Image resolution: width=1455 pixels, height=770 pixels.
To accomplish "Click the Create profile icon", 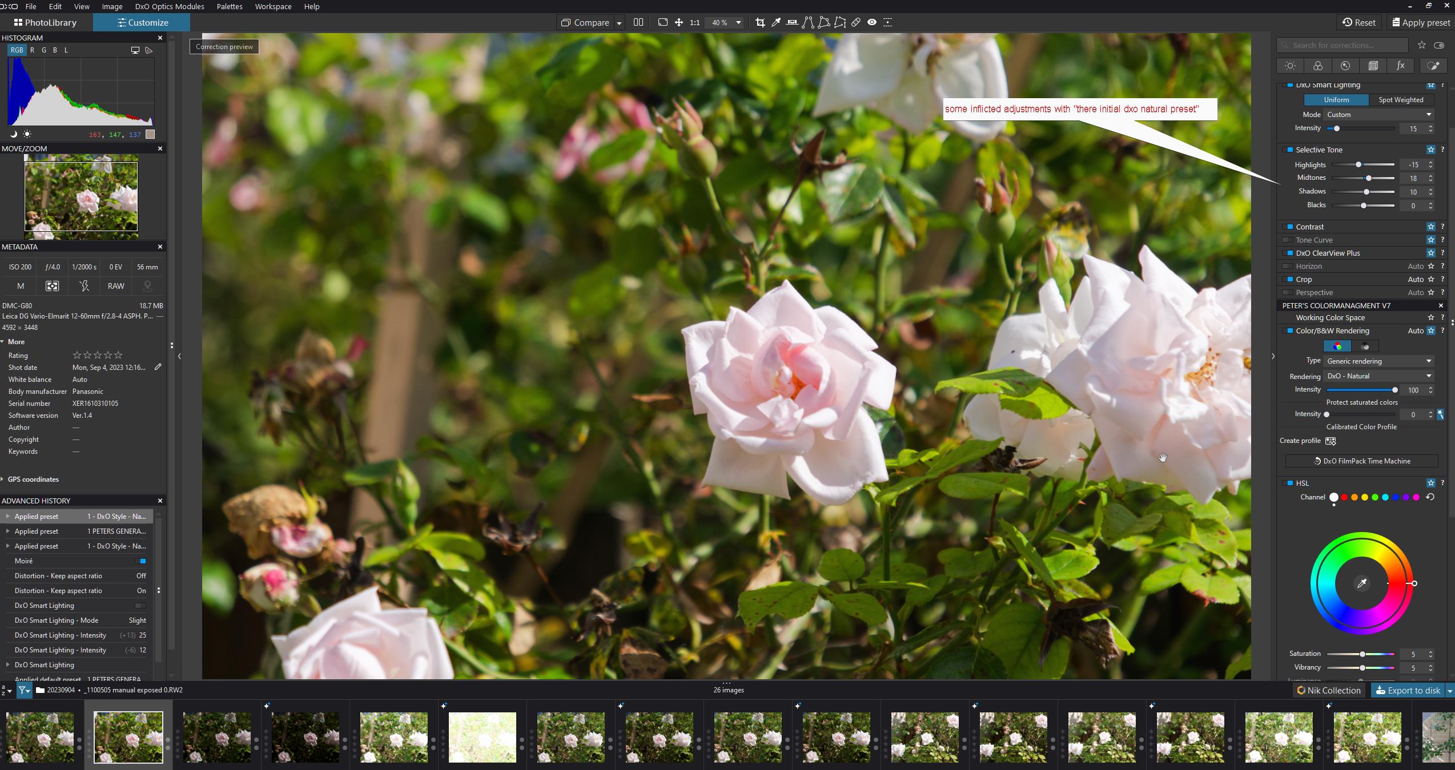I will pos(1331,441).
